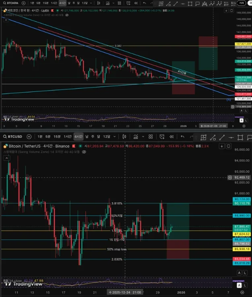Expand indicators dropdown arrow in top chart
The height and width of the screenshot is (297, 252).
point(113,3)
